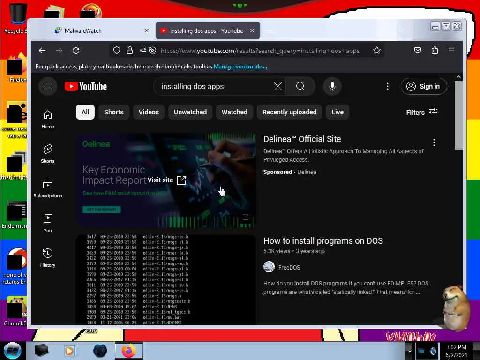
Task: Open Shorts in the sidebar
Action: click(48, 154)
